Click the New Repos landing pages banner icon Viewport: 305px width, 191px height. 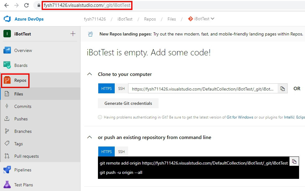[90, 34]
